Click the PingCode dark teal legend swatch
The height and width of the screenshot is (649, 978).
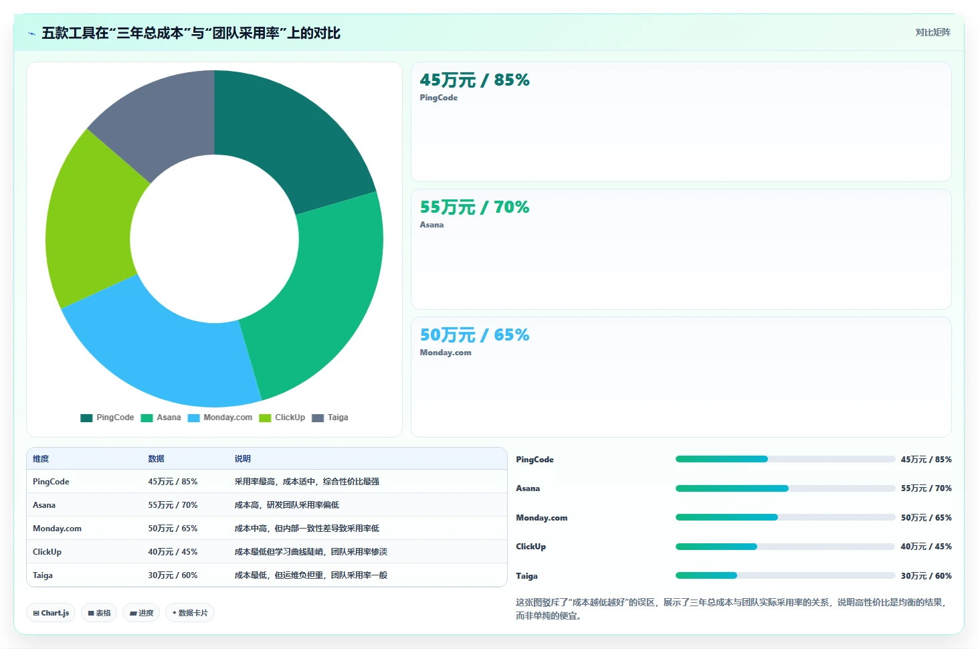pos(86,418)
